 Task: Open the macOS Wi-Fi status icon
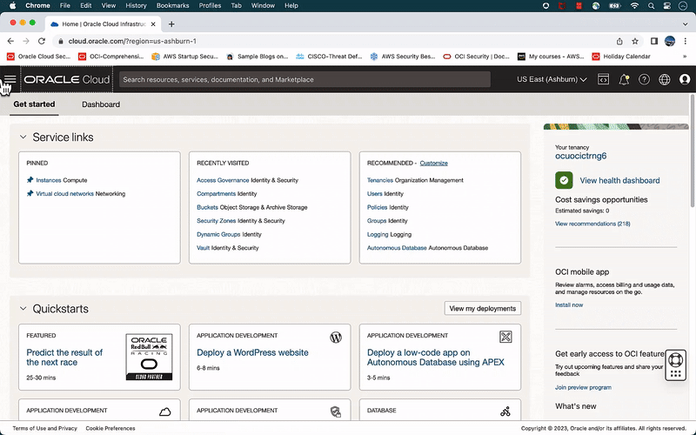[635, 6]
